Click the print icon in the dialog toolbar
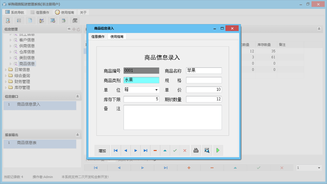 [196, 150]
